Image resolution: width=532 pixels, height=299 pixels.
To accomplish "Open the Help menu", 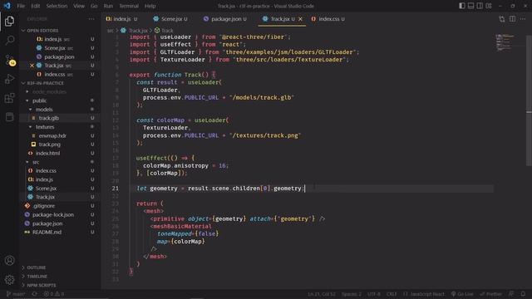I will pyautogui.click(x=150, y=6).
